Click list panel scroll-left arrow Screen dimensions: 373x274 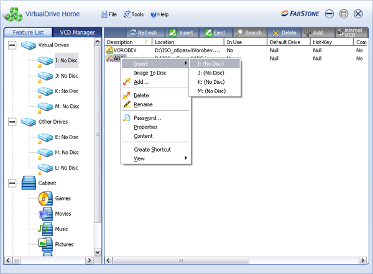point(108,260)
